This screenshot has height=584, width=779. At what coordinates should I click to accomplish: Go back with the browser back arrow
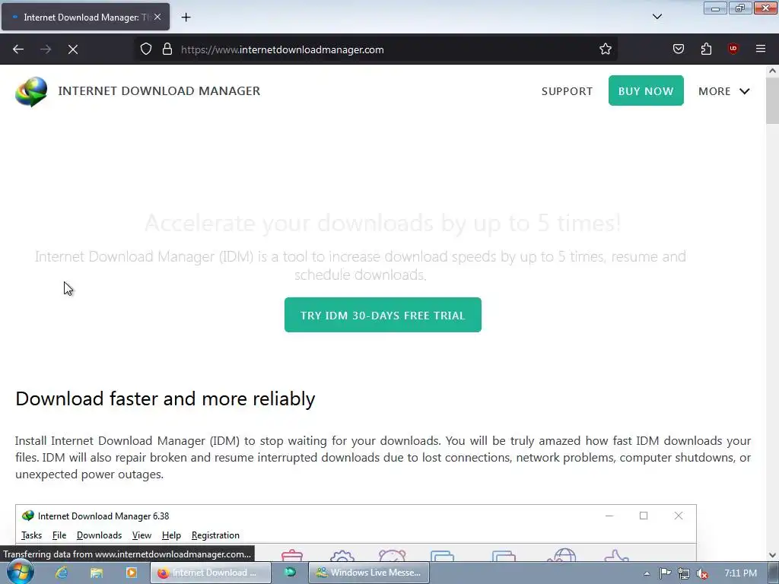(18, 49)
